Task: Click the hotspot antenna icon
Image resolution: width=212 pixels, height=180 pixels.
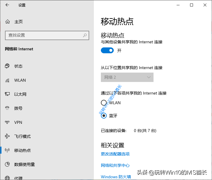Action: pos(7,150)
